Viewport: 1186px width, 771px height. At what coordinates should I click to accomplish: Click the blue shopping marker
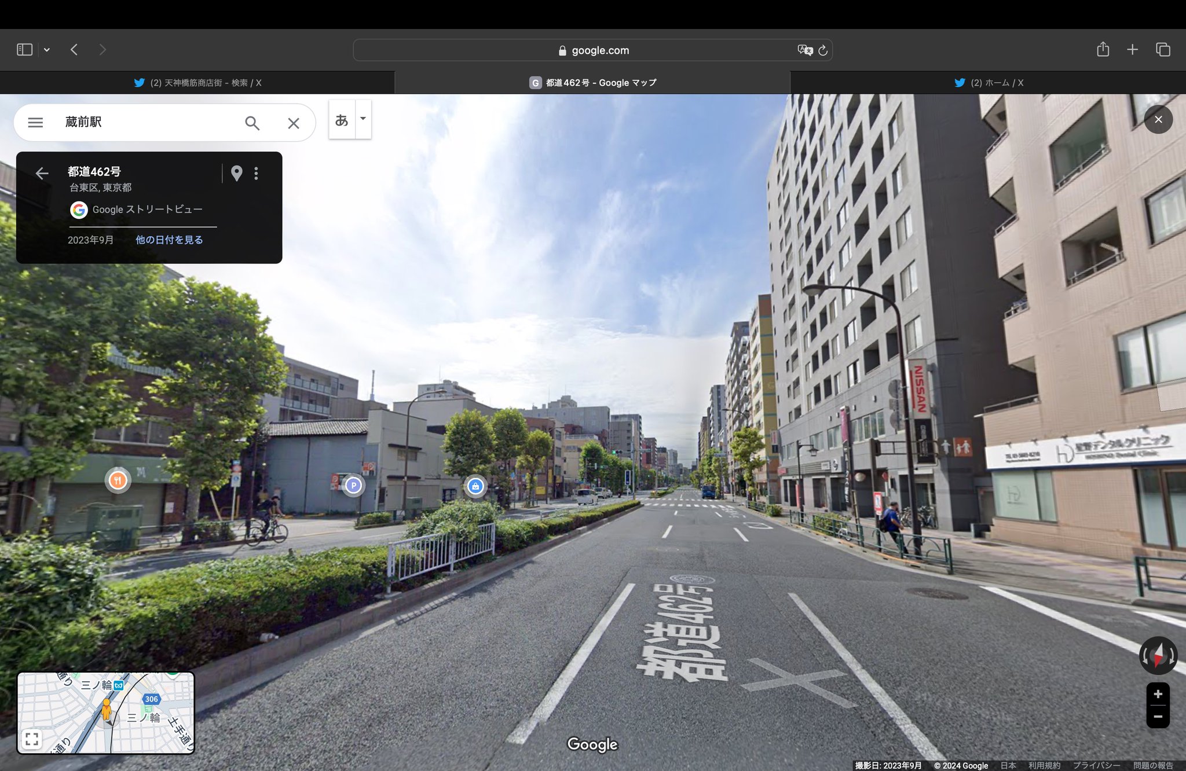coord(475,486)
